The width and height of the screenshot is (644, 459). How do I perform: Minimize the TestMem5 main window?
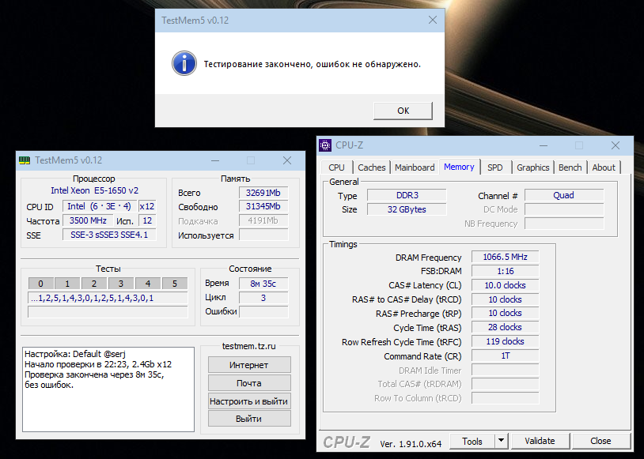[x=215, y=160]
